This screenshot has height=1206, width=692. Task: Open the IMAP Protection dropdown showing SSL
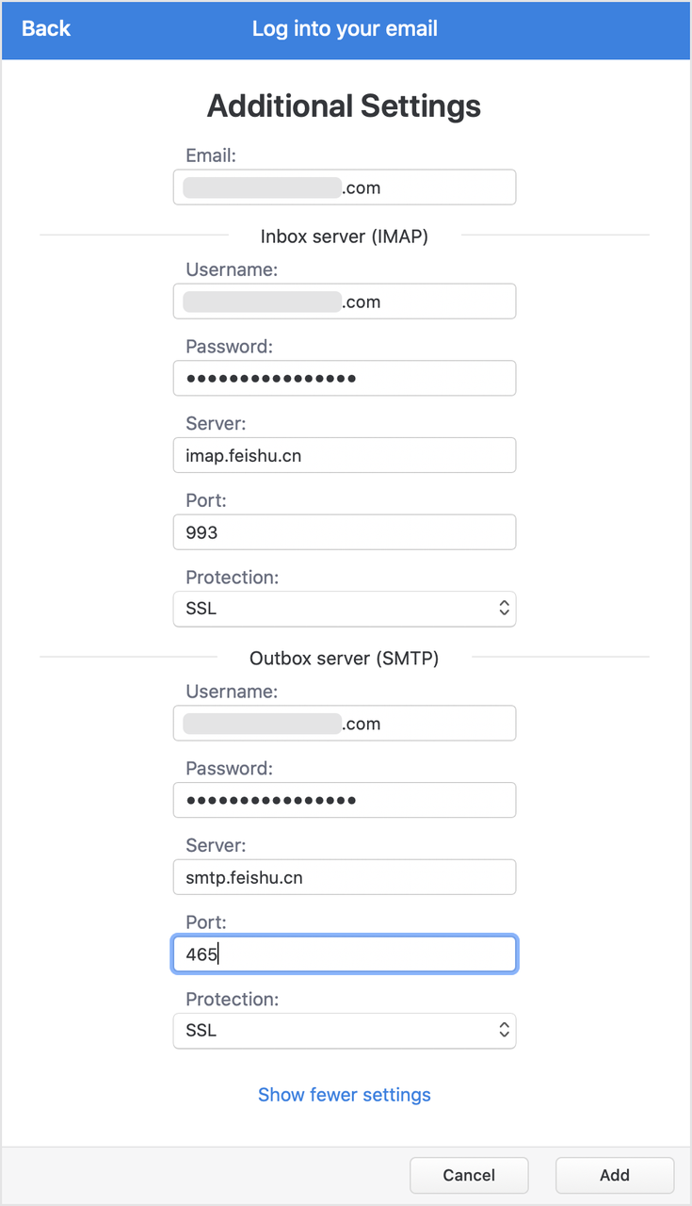(x=344, y=609)
